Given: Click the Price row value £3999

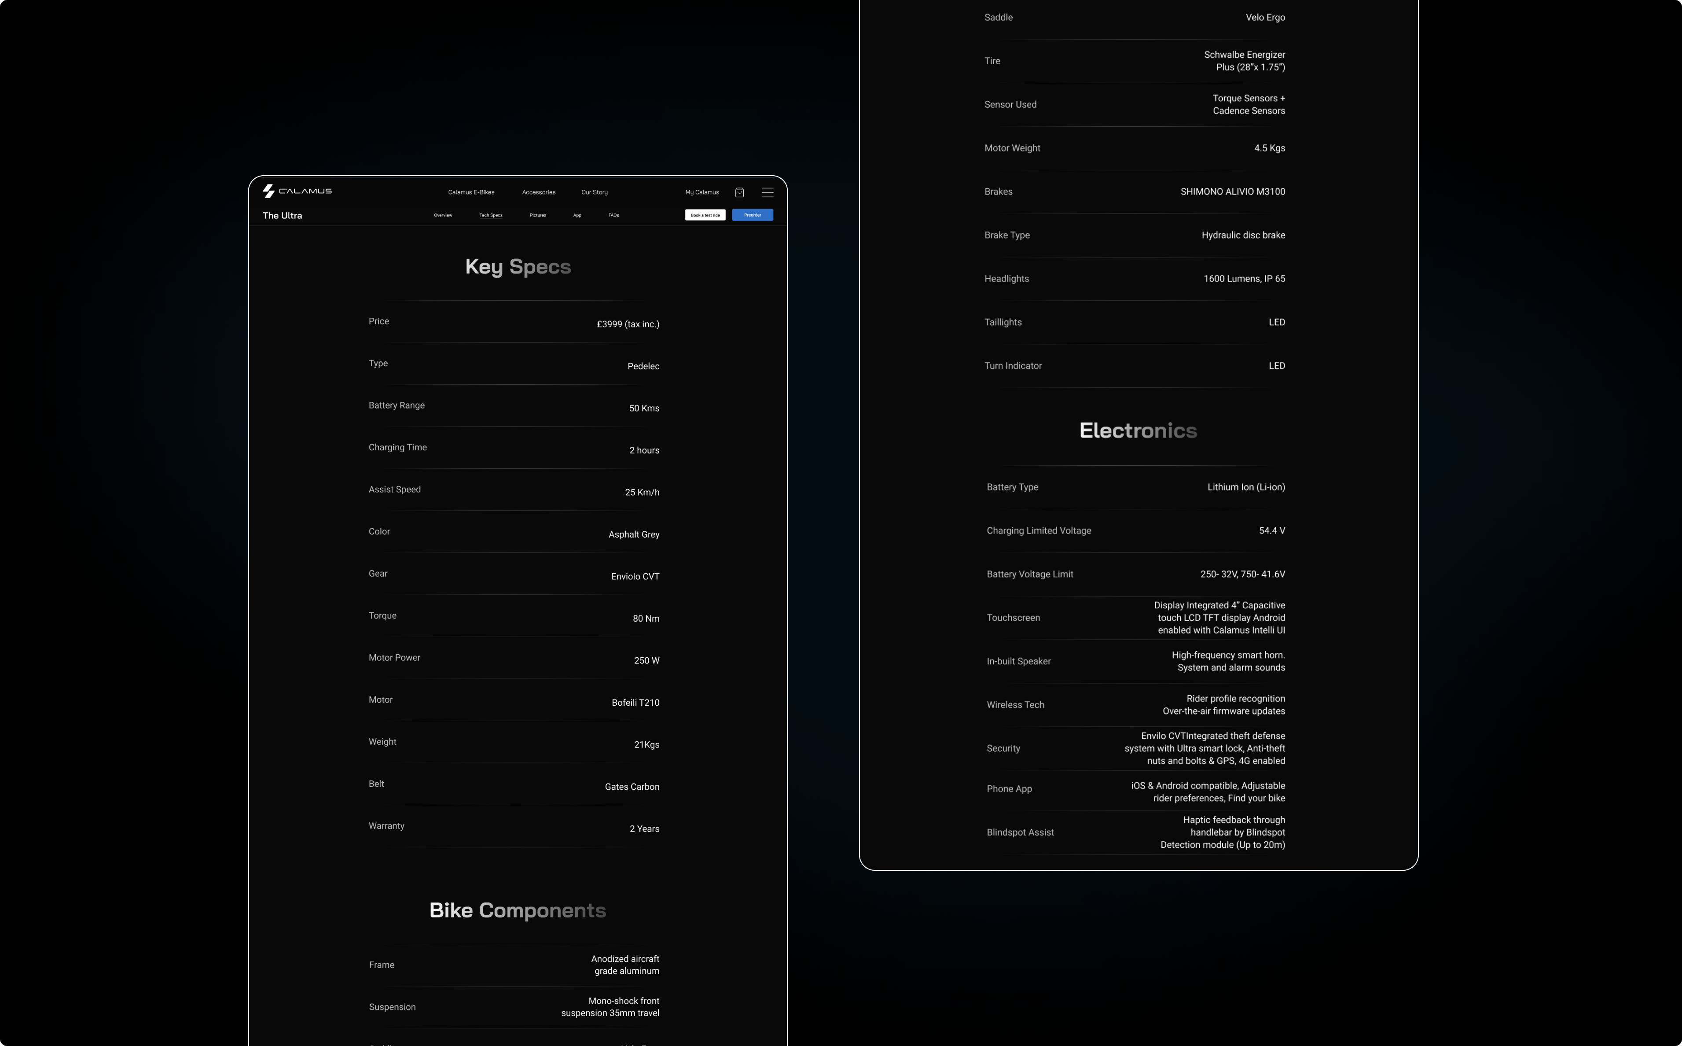Looking at the screenshot, I should point(627,324).
